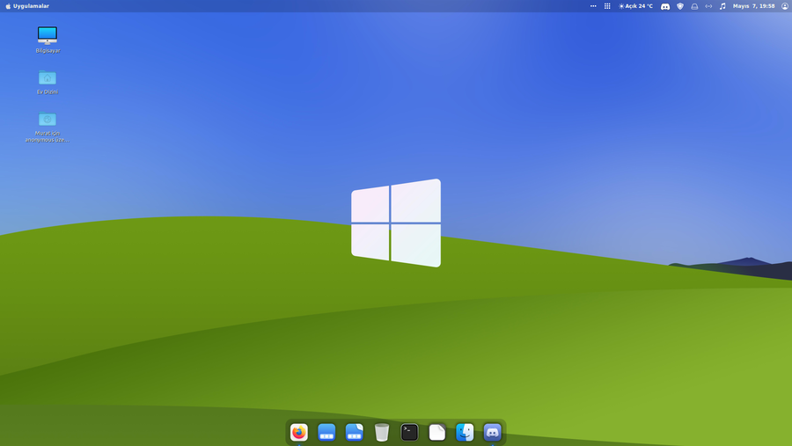This screenshot has width=792, height=446.
Task: Open the Finder-style file manager icon
Action: pos(465,432)
